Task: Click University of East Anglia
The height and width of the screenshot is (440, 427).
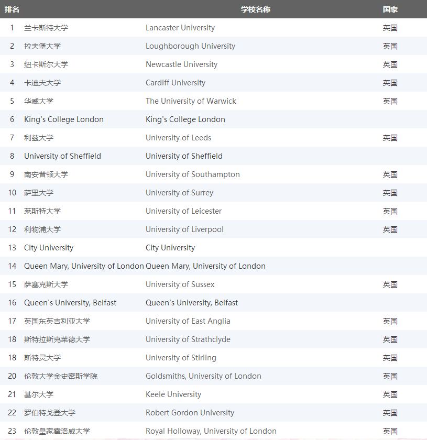Action: pyautogui.click(x=188, y=321)
